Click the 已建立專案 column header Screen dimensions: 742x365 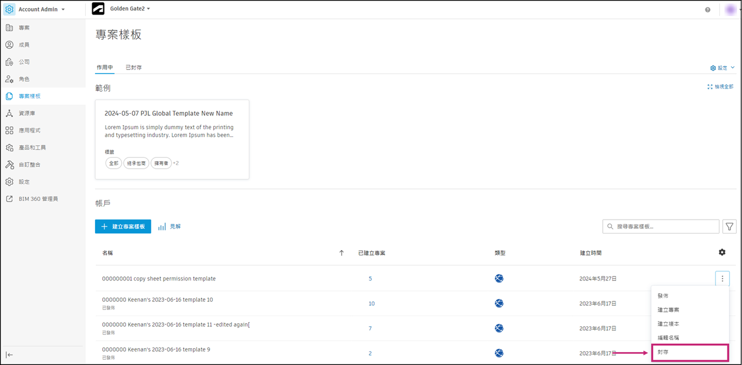coord(372,253)
